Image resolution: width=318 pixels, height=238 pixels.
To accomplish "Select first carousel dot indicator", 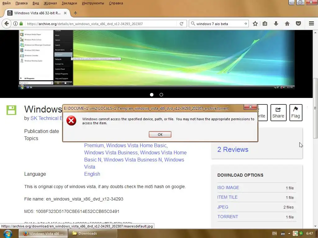I will tap(152, 95).
